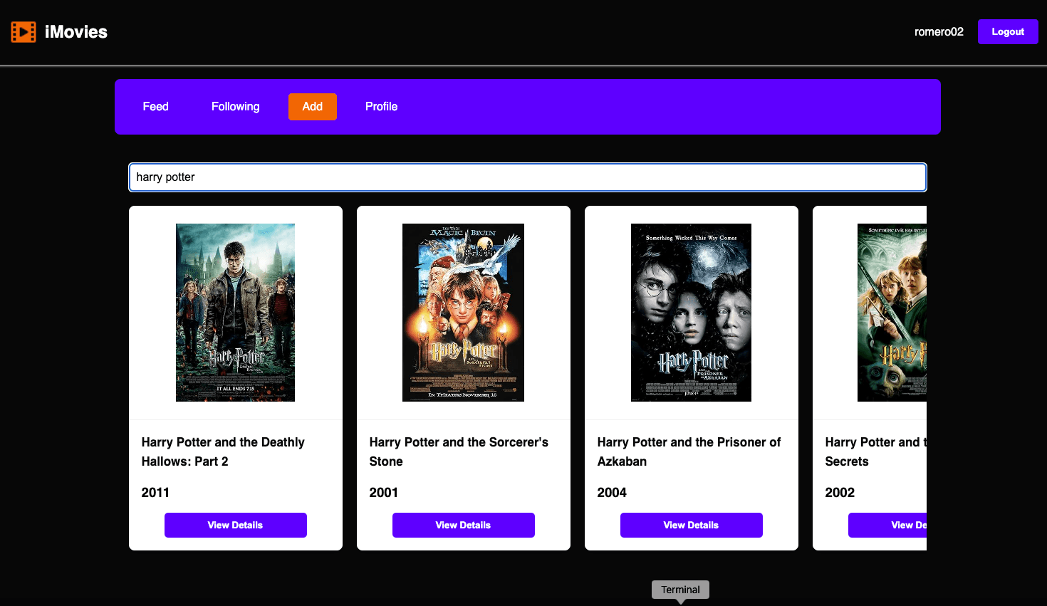The image size is (1047, 606).
Task: Click the year 2011
Action: click(x=155, y=493)
